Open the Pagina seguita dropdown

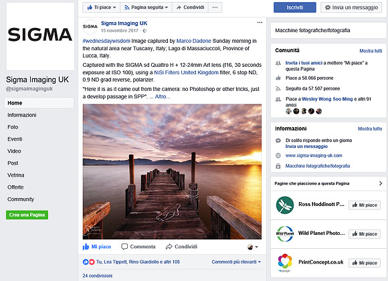(146, 7)
